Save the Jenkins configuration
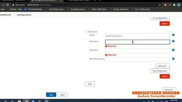 [x=51, y=95]
